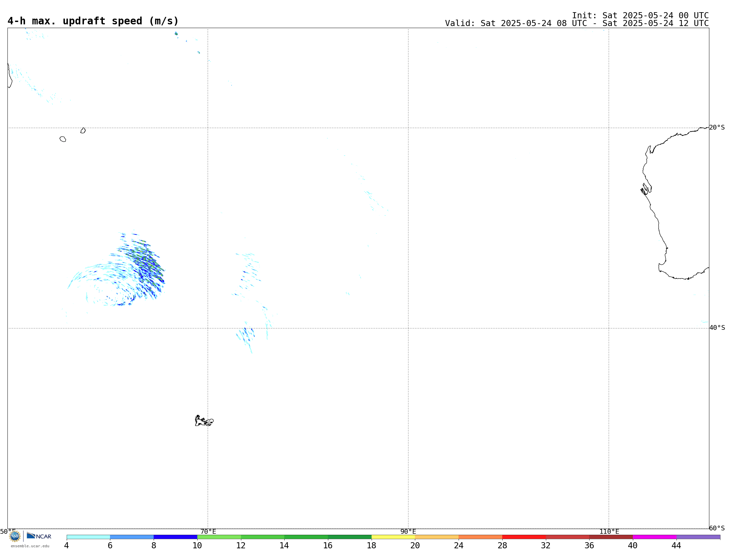Click the colorbar tick label 44

(676, 546)
